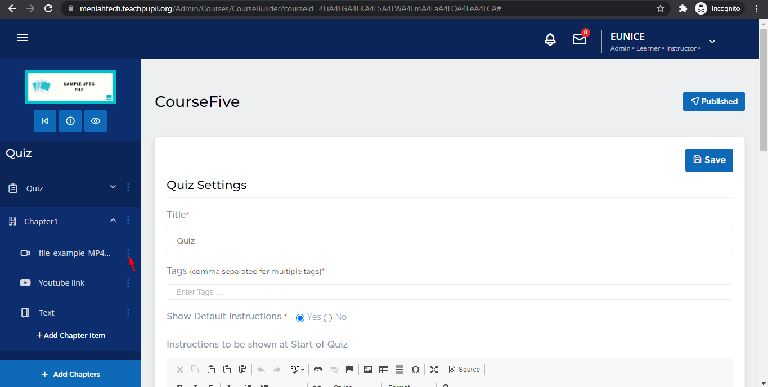This screenshot has width=768, height=387.
Task: Insert a table in the editor
Action: (x=384, y=370)
